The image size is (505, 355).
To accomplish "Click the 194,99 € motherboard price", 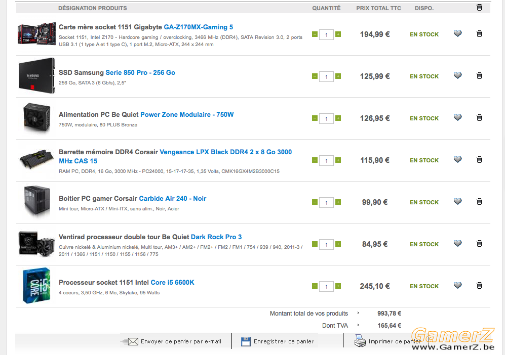I will (x=375, y=34).
